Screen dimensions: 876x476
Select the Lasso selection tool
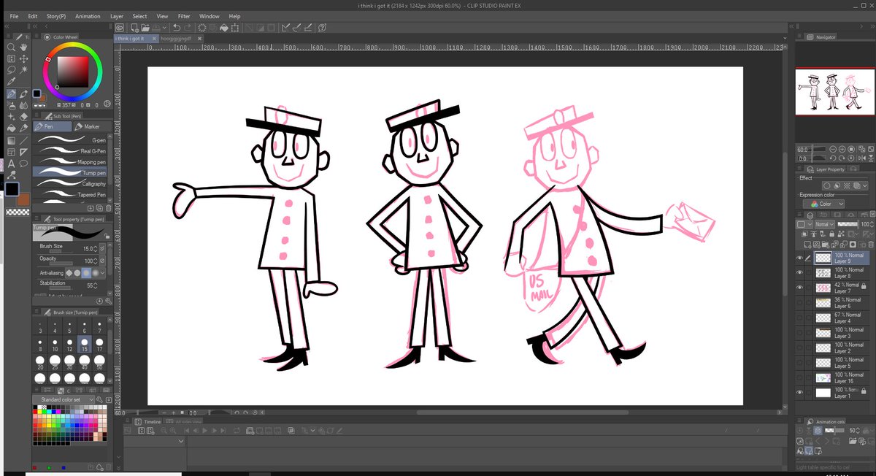coord(11,70)
